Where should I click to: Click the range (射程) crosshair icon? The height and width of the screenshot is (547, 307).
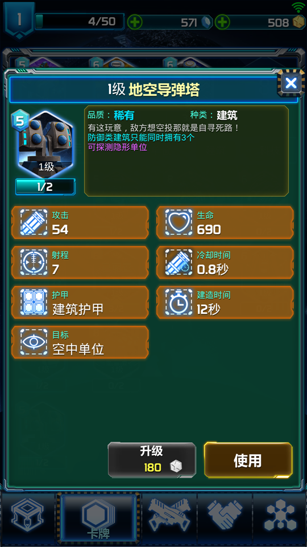[34, 262]
